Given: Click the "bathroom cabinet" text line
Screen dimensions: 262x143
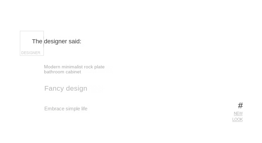Looking at the screenshot, I should (62, 72).
